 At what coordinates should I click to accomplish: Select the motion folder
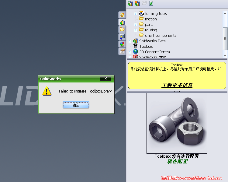151,19
